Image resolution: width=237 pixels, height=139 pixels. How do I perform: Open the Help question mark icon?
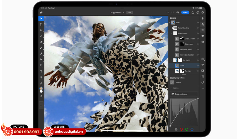(198, 13)
